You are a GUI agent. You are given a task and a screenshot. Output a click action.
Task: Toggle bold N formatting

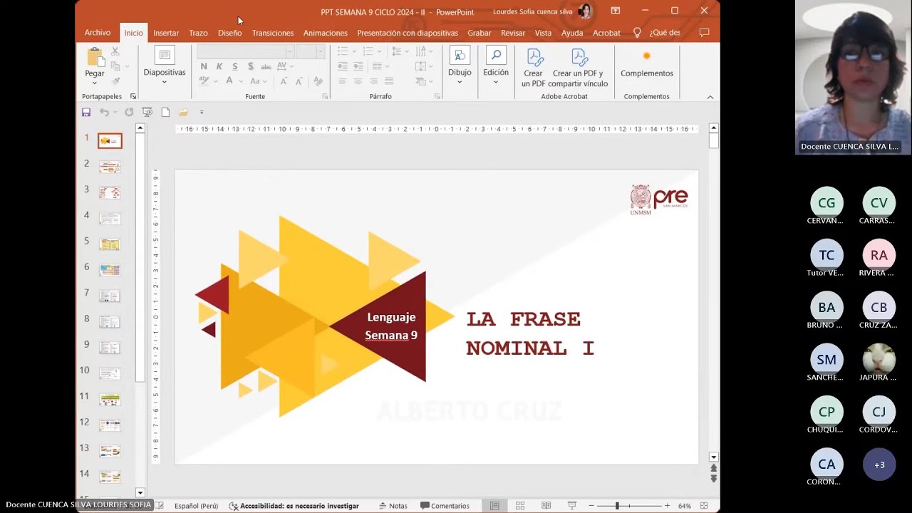point(204,66)
